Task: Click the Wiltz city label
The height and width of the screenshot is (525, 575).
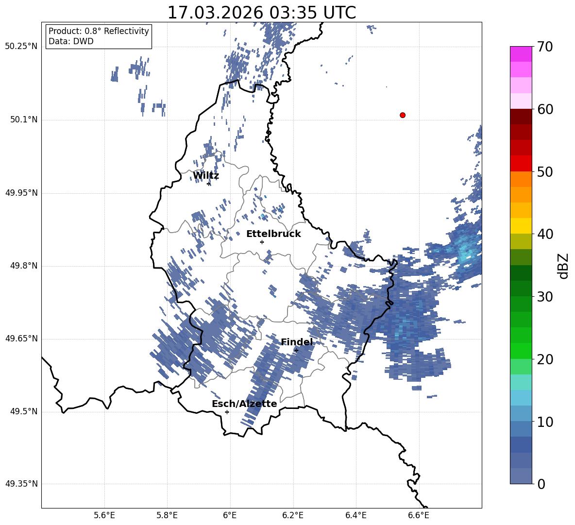Action: click(206, 176)
